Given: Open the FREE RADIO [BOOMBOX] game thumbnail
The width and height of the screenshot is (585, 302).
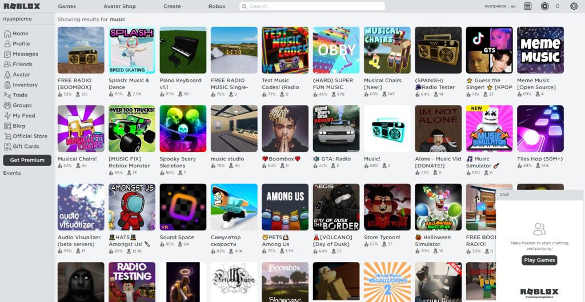Looking at the screenshot, I should 81,50.
